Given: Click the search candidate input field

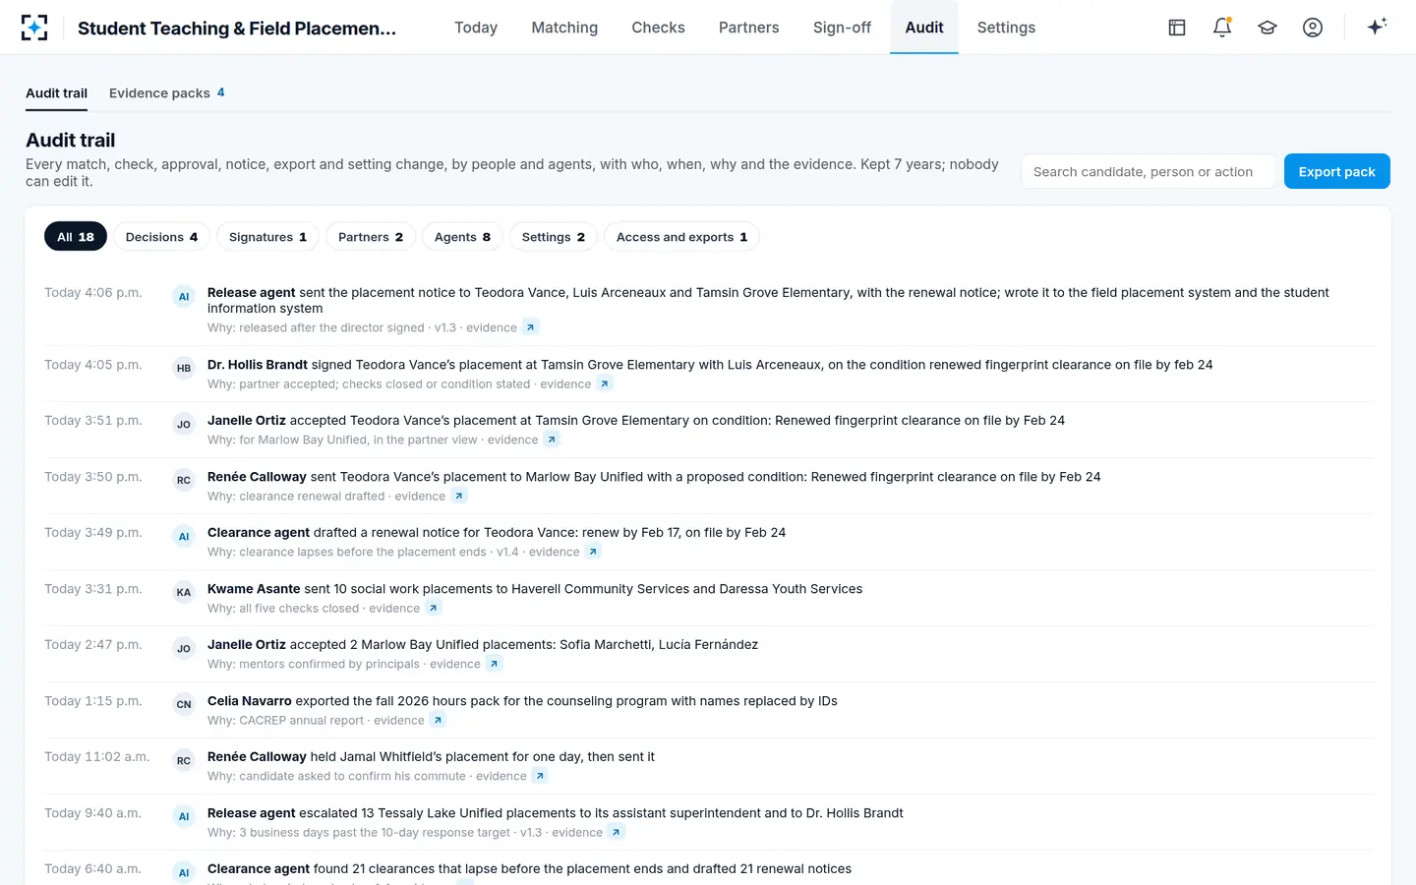Looking at the screenshot, I should click(1148, 171).
